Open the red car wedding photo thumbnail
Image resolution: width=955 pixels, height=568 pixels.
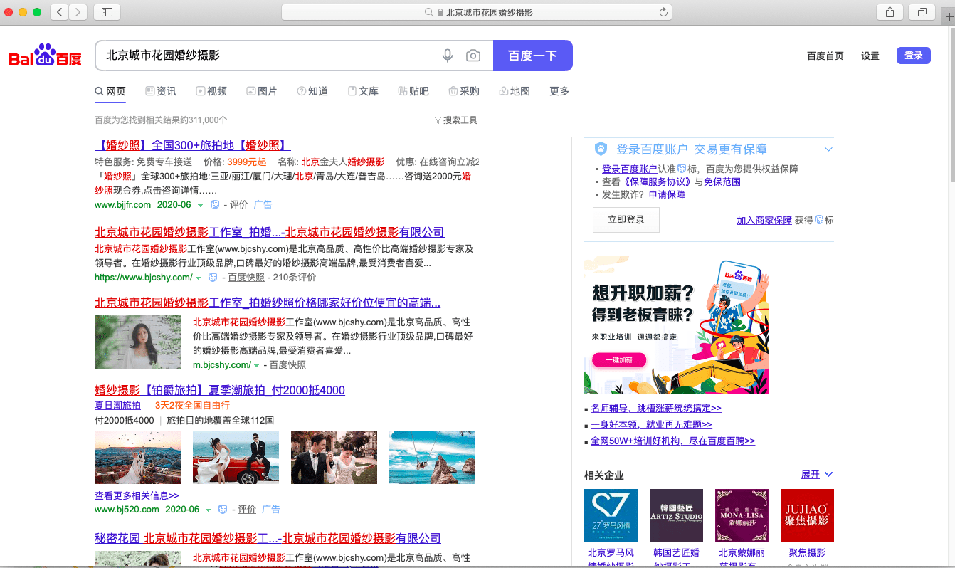click(236, 457)
